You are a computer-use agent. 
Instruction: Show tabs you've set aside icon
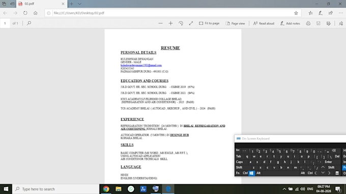pyautogui.click(x=4, y=4)
